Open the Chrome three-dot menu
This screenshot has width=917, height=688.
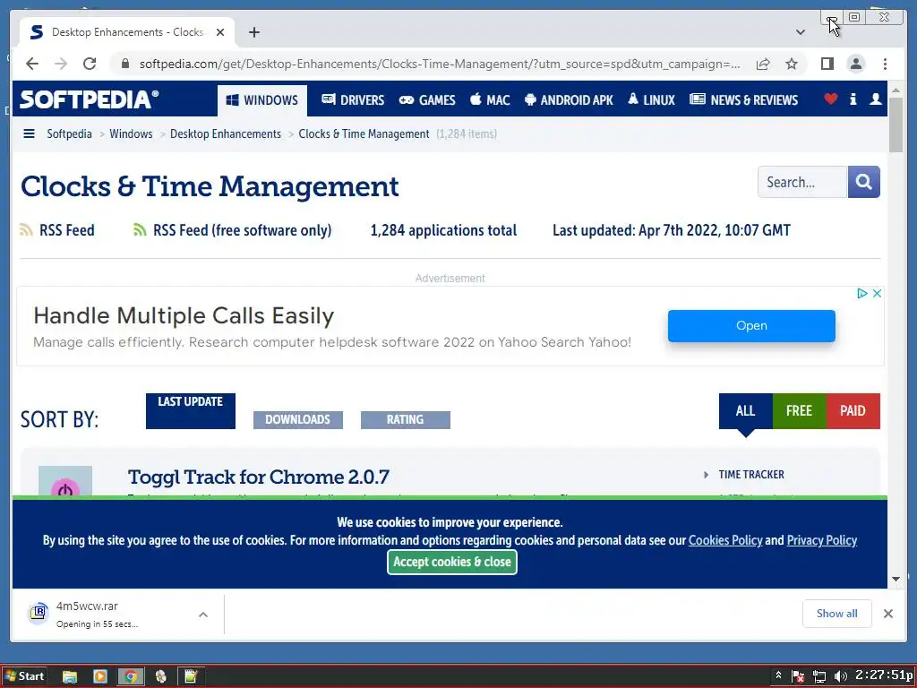point(885,64)
